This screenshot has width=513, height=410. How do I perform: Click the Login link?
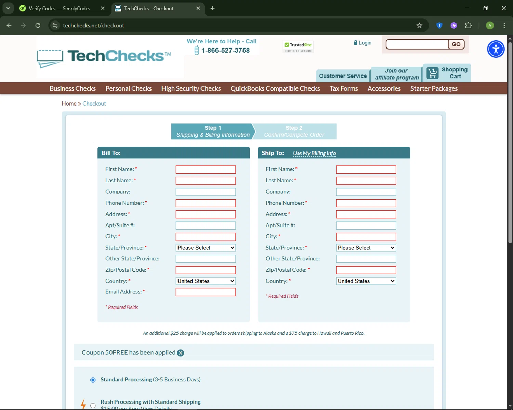tap(365, 43)
